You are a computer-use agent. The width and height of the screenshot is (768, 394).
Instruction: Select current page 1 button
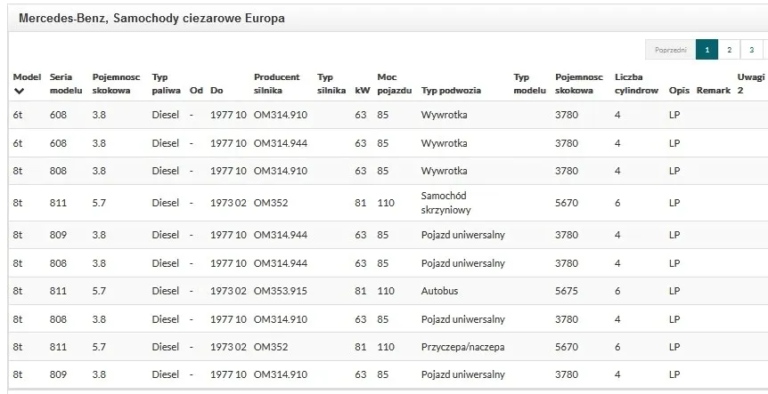pyautogui.click(x=707, y=50)
